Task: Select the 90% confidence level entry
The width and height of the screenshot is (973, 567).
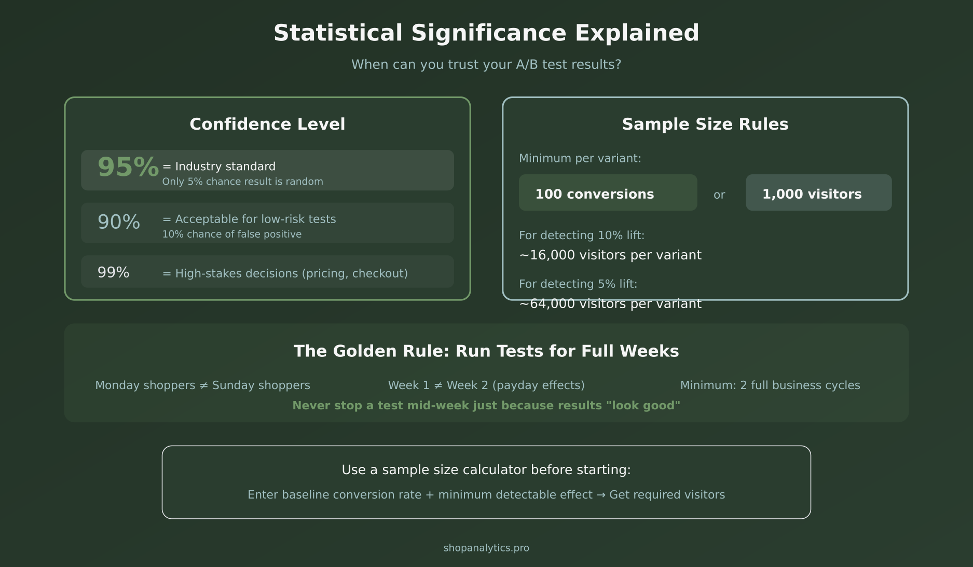Action: (x=267, y=223)
